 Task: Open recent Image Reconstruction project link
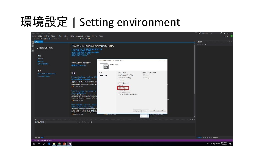point(46,74)
